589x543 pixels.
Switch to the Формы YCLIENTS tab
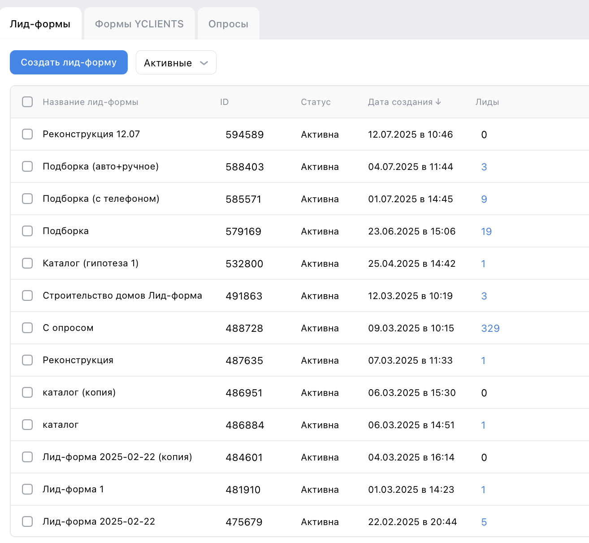click(x=139, y=24)
